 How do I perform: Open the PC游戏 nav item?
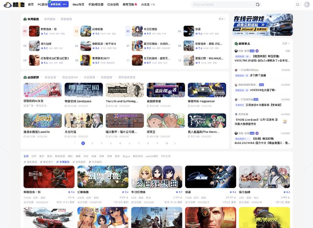(42, 4)
